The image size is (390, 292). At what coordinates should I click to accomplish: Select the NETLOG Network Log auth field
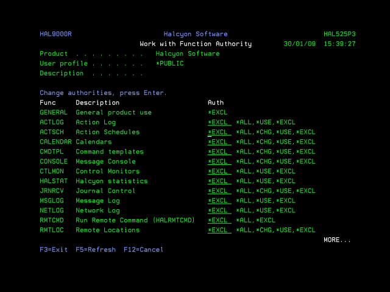click(x=219, y=210)
